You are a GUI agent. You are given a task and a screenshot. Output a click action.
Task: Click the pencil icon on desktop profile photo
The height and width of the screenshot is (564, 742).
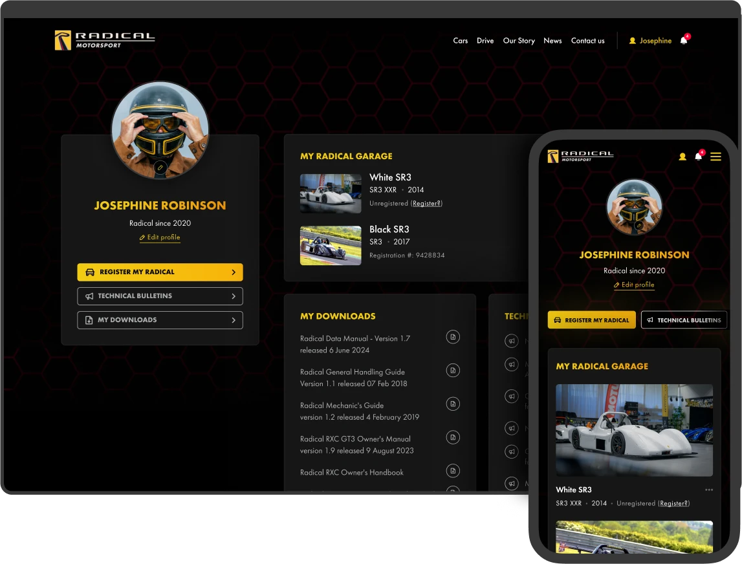coord(160,168)
